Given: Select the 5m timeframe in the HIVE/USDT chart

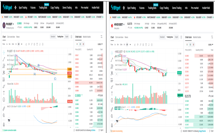Looking at the screenshot, I should click(118, 44).
